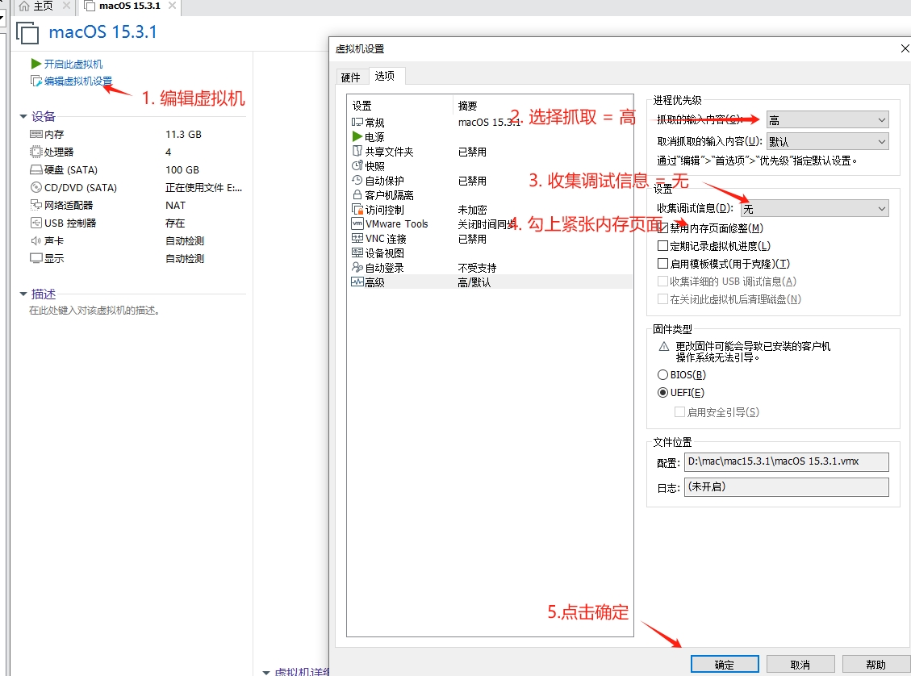Viewport: 911px width, 676px height.
Task: Select the UEFI firmware radio button
Action: (x=662, y=393)
